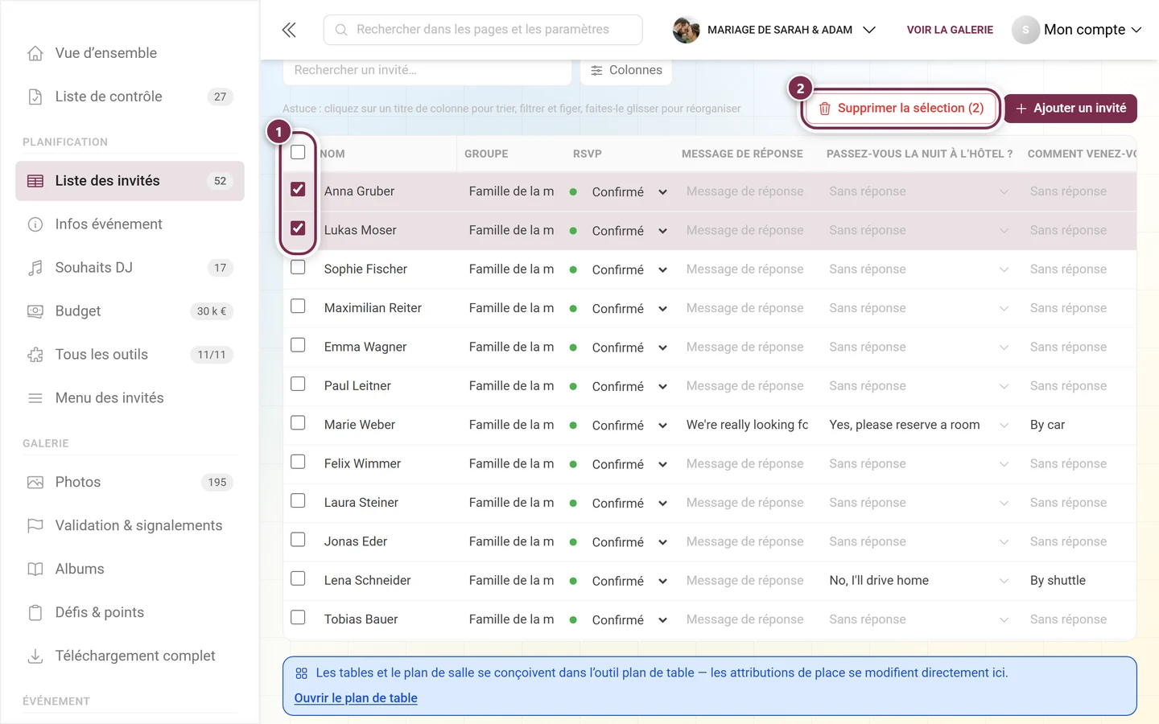1159x724 pixels.
Task: Uncheck Anna Gruber's checkbox
Action: (298, 189)
